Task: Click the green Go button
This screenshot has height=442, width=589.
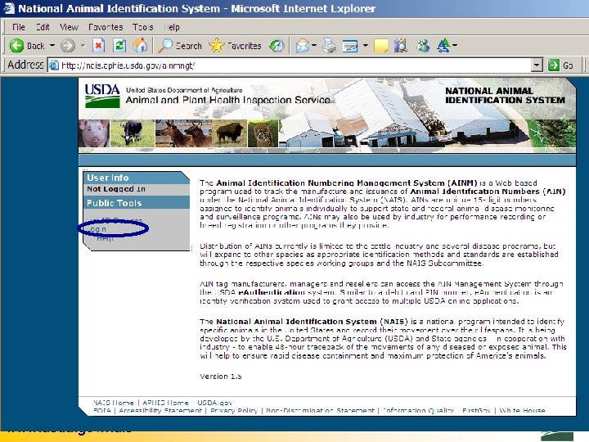Action: pos(560,65)
